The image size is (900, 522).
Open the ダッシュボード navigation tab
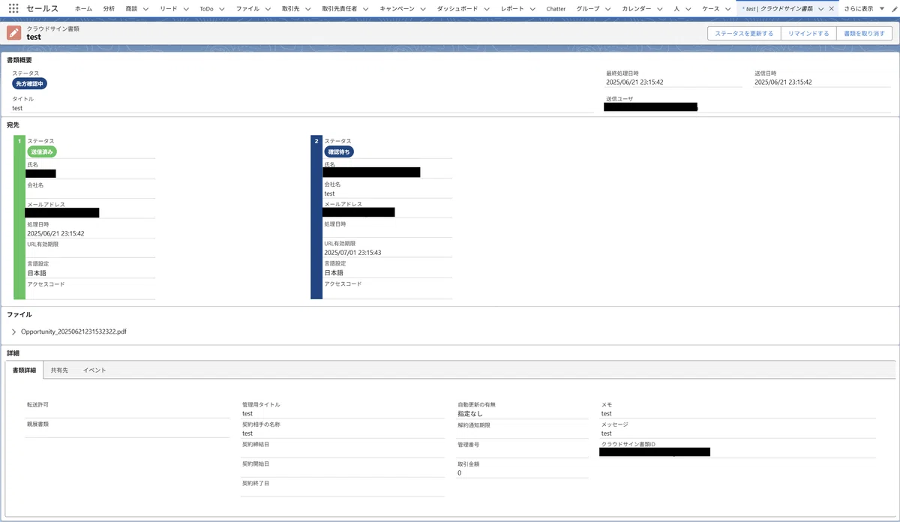[x=457, y=8]
